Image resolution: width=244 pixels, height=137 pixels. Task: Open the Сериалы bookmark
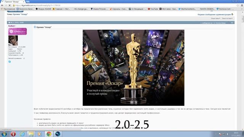point(118,9)
